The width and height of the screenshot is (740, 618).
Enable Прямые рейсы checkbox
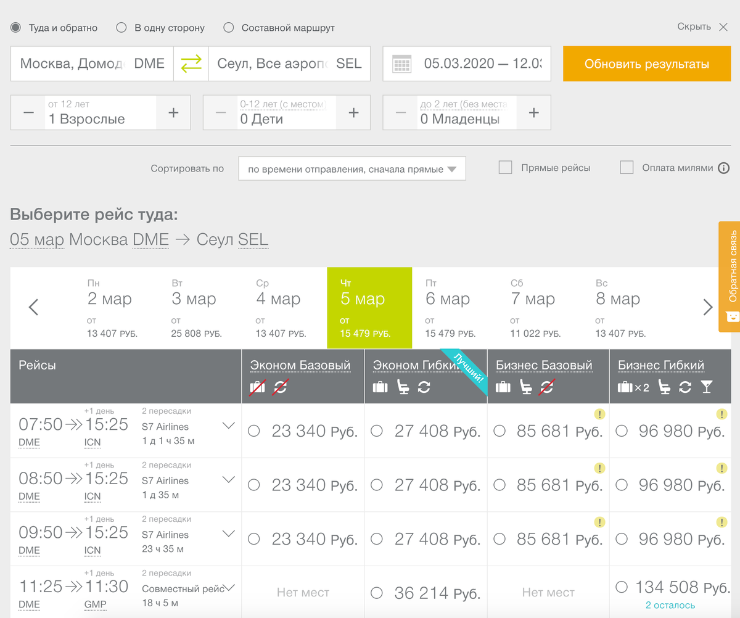click(x=506, y=168)
